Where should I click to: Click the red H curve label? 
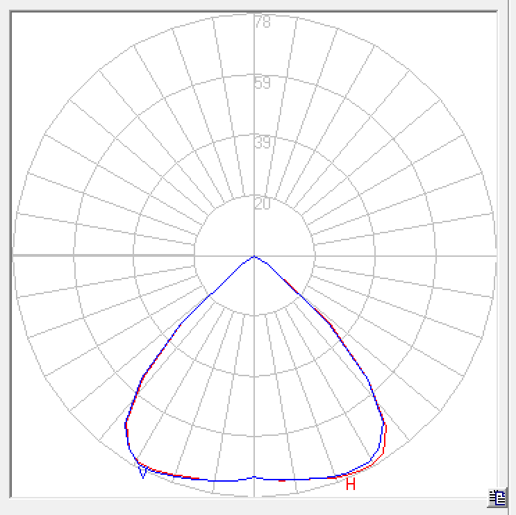pyautogui.click(x=351, y=484)
